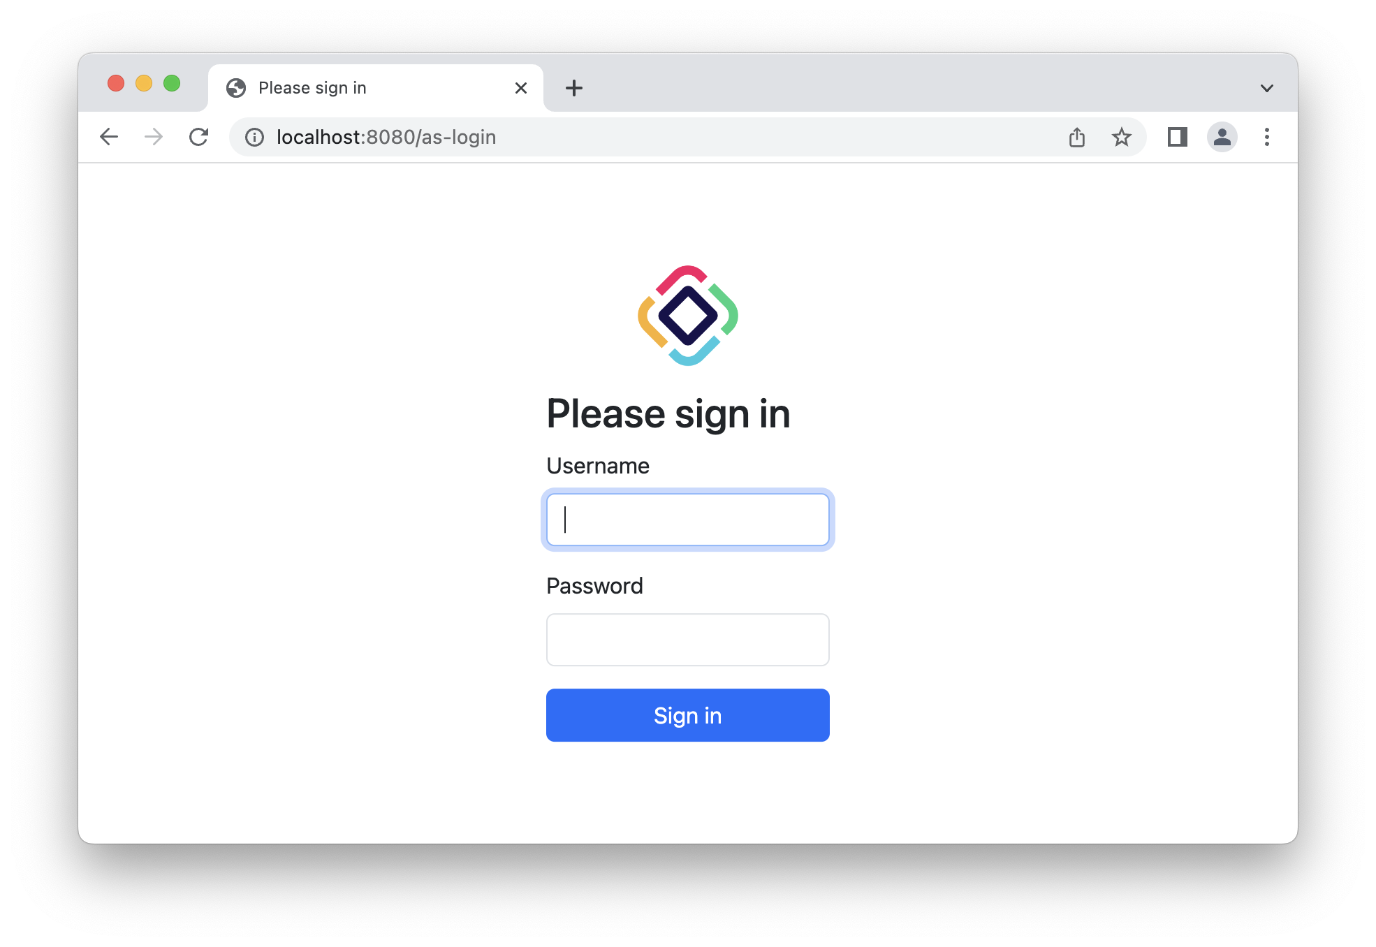Open the side panel icon

point(1178,137)
